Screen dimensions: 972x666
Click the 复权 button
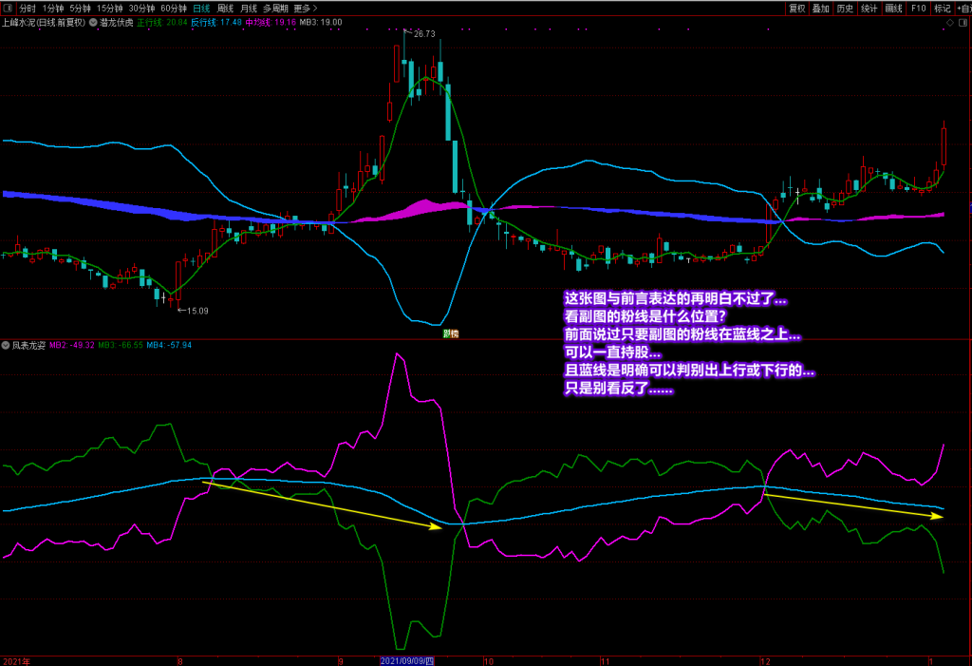point(796,8)
